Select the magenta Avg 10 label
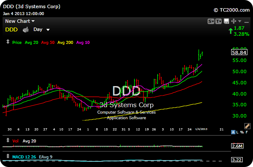Screen dimensions: 253x167 coord(83,43)
